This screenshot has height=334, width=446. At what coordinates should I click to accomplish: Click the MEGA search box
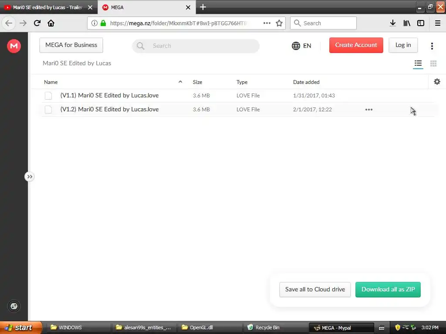[196, 46]
